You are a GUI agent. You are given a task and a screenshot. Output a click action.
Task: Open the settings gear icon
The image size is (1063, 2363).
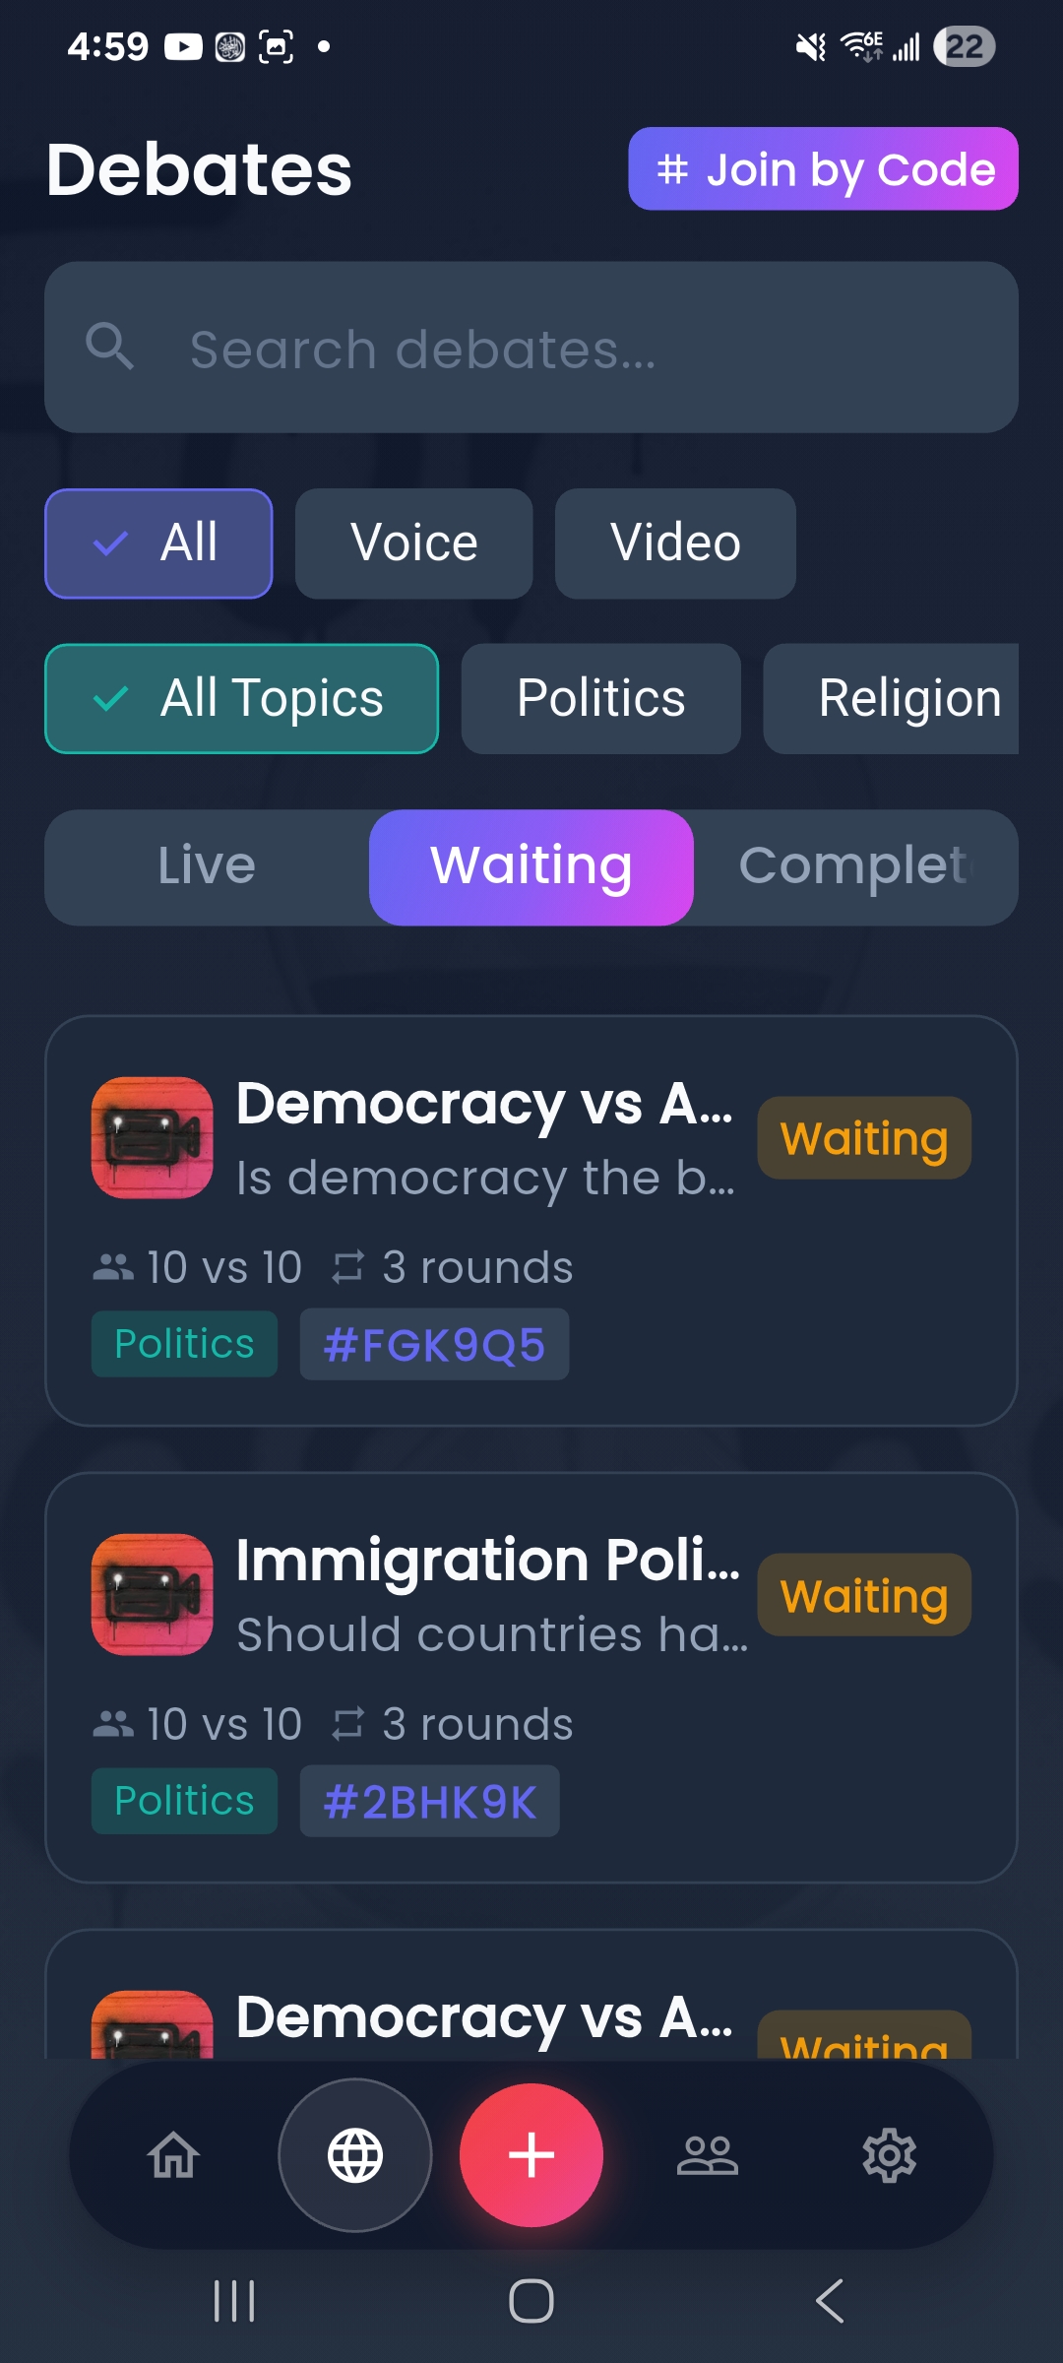click(890, 2155)
